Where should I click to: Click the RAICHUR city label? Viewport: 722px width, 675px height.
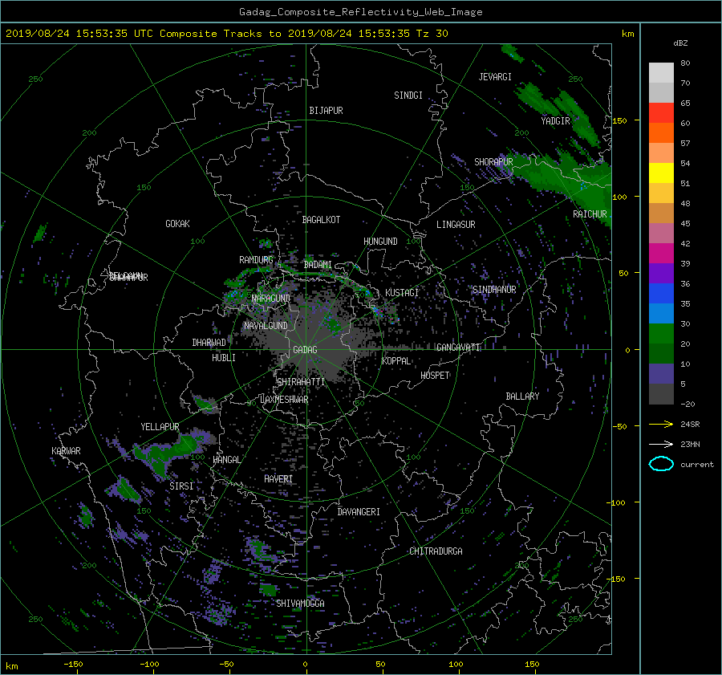pyautogui.click(x=590, y=214)
